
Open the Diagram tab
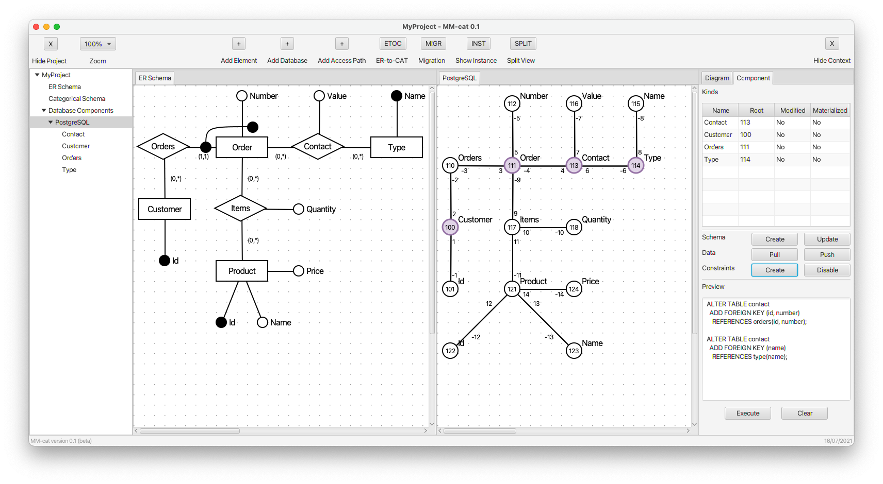717,78
